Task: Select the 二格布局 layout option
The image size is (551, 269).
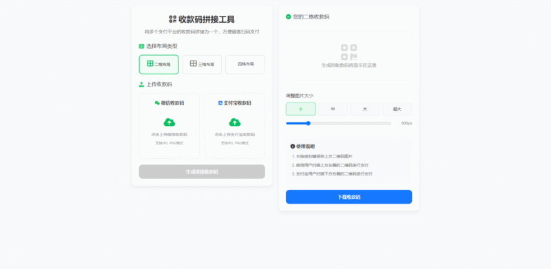Action: pos(159,64)
